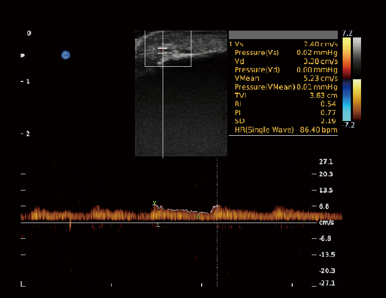Select the PI 0.77 measurement
The image size is (386, 298).
pyautogui.click(x=283, y=112)
